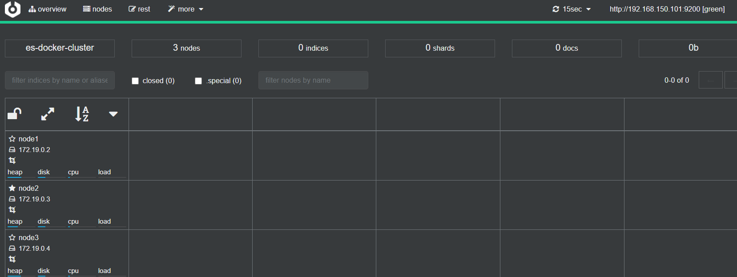The height and width of the screenshot is (277, 737).
Task: Click the outlined star icon of node1
Action: coord(12,139)
